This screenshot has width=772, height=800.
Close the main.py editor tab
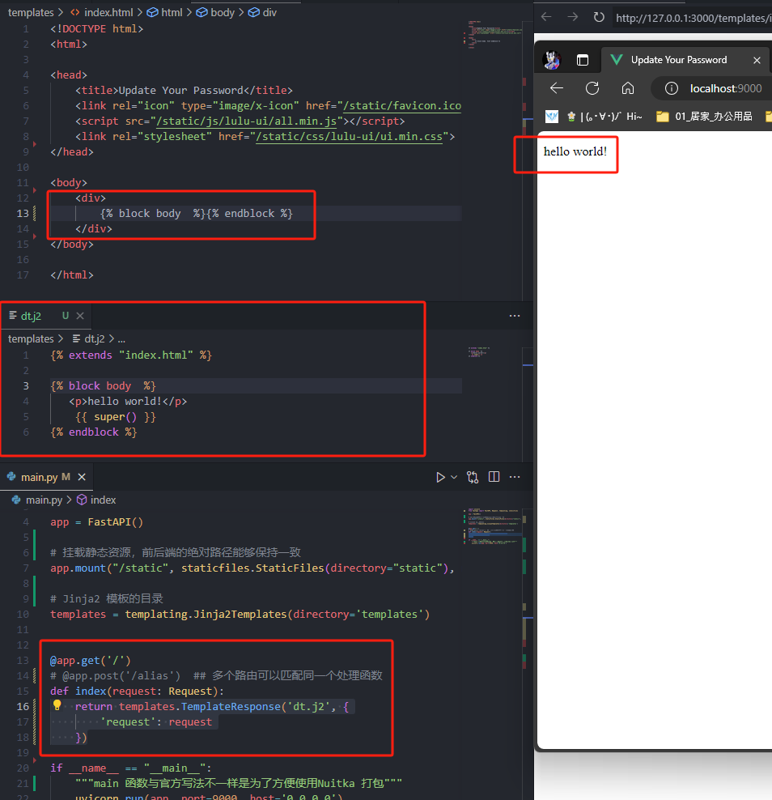pos(82,477)
